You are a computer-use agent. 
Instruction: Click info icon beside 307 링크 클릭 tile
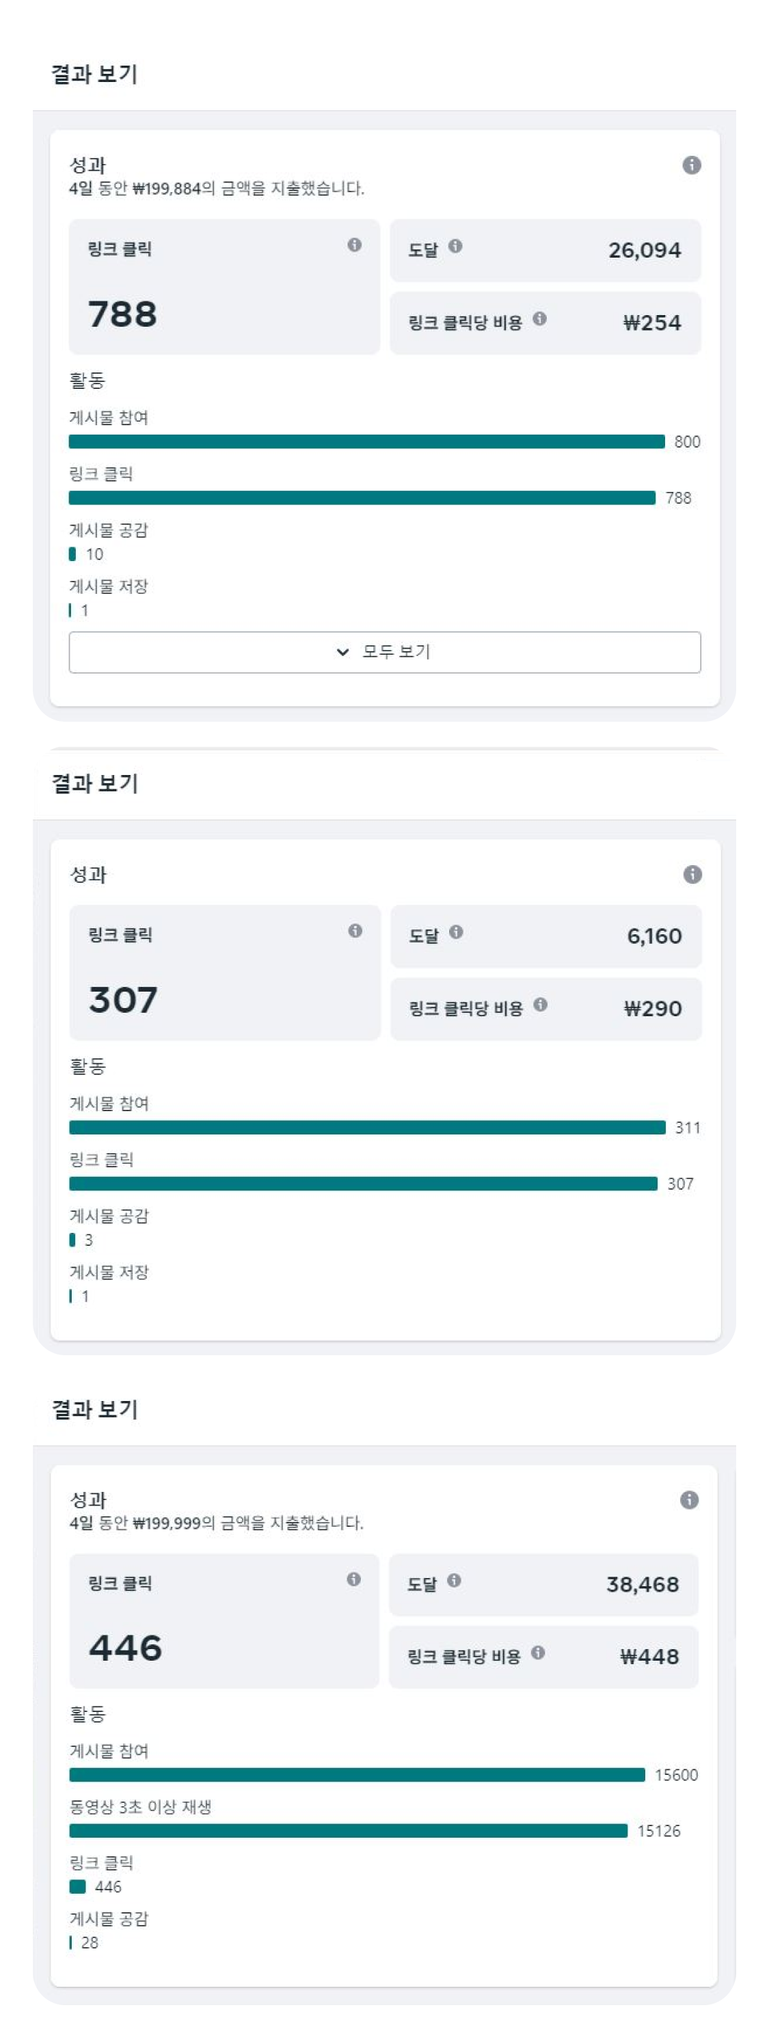(355, 931)
